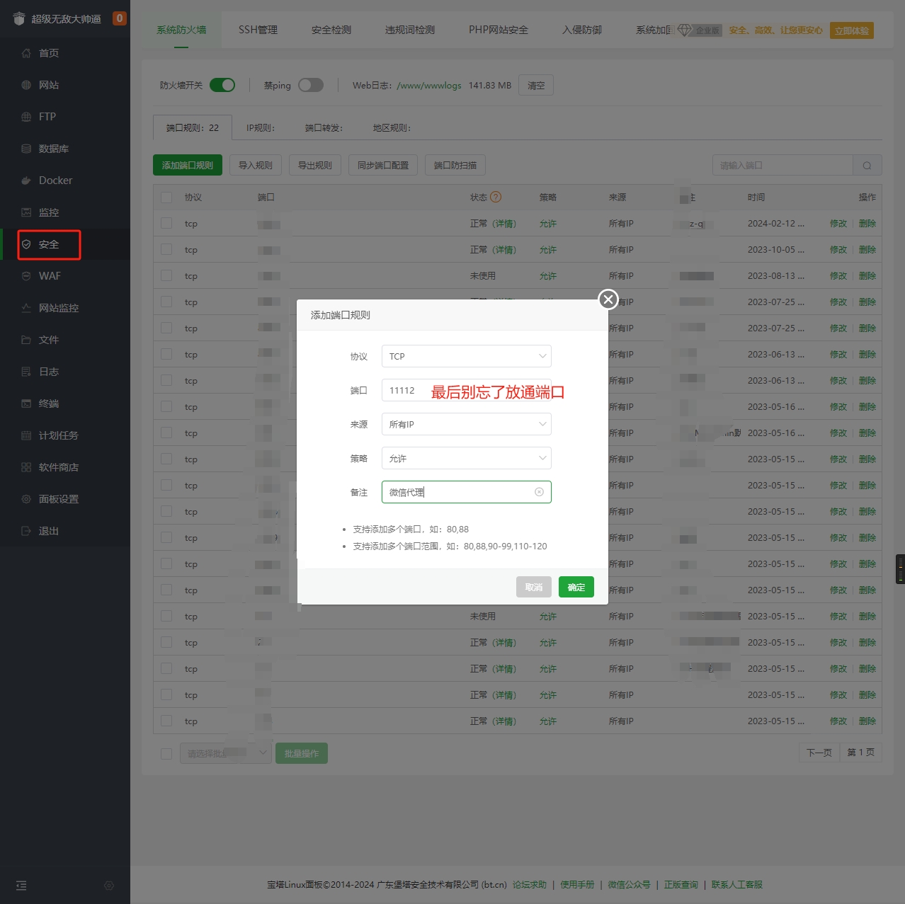
Task: Collapse sidebar using bottom-left menu icon
Action: [x=21, y=886]
